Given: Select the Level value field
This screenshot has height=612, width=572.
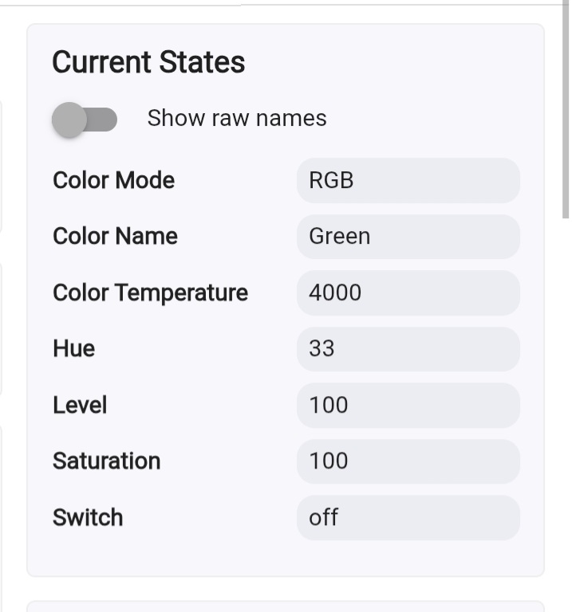Looking at the screenshot, I should (408, 405).
